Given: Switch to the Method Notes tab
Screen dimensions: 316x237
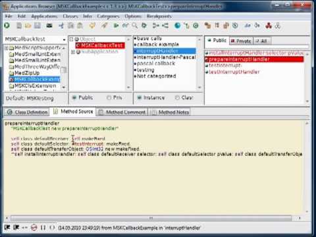Looking at the screenshot, I should click(170, 112).
